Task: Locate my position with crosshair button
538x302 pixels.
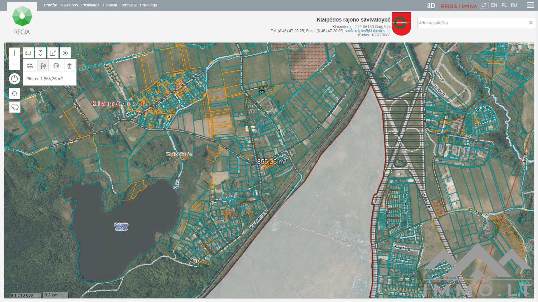Action: pos(15,94)
